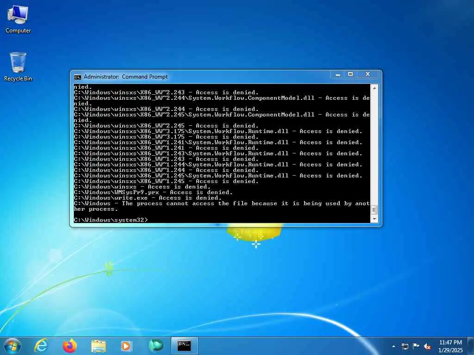Minimize the Command Prompt window
This screenshot has width=474, height=355.
click(338, 74)
